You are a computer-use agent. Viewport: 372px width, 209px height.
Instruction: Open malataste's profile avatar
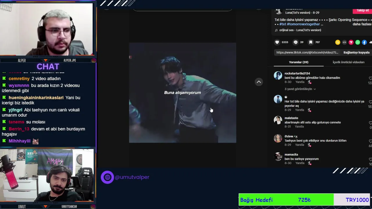pos(278,120)
